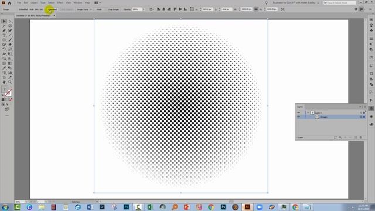This screenshot has width=375, height=211.
Task: Open the Image Trace preset dropdown arrow
Action: [x=91, y=9]
